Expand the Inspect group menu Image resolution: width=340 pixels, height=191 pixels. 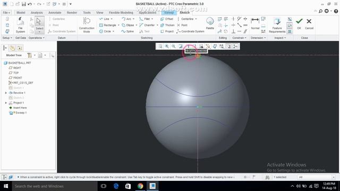coord(280,38)
